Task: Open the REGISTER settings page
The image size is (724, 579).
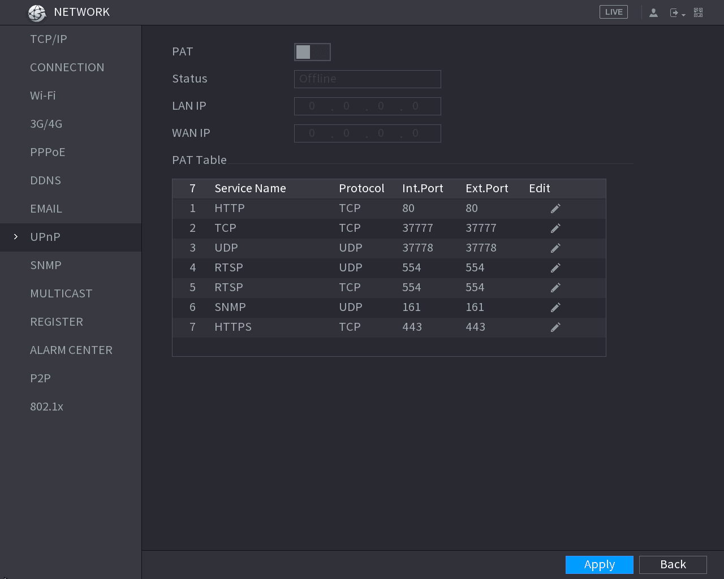Action: [x=71, y=322]
